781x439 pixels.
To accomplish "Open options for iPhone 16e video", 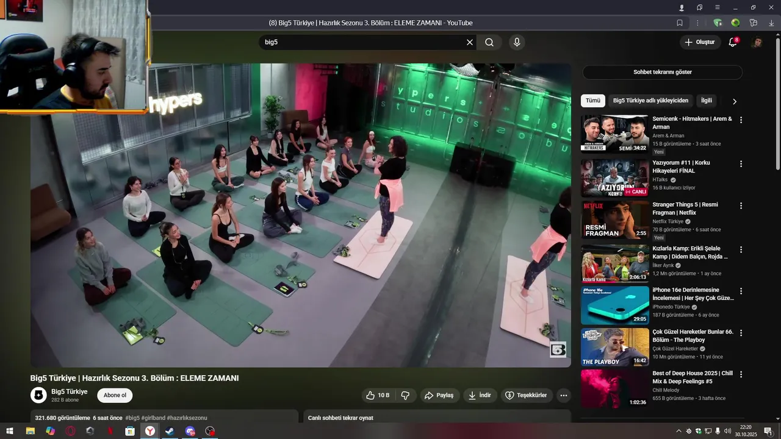I will [741, 291].
